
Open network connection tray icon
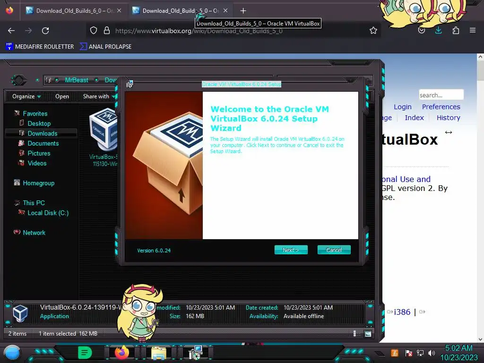420,353
